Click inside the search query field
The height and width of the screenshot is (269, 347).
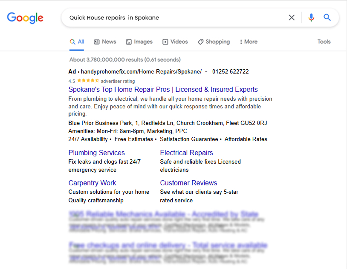171,17
